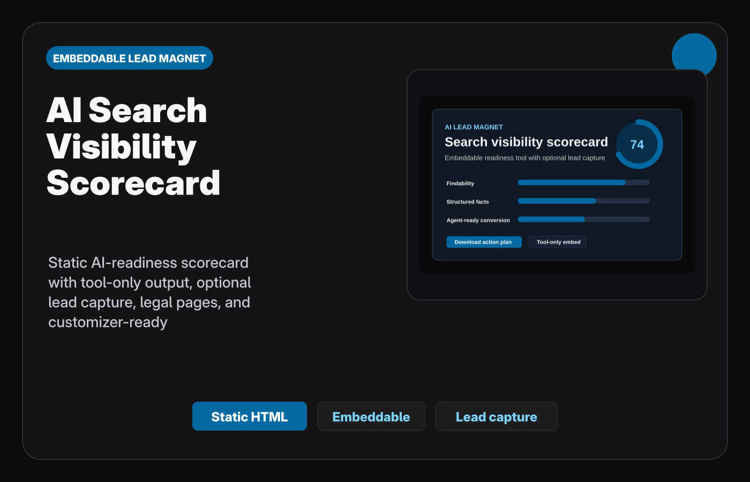Click the Agent-ready conversion progress bar
The height and width of the screenshot is (482, 750).
pos(583,219)
